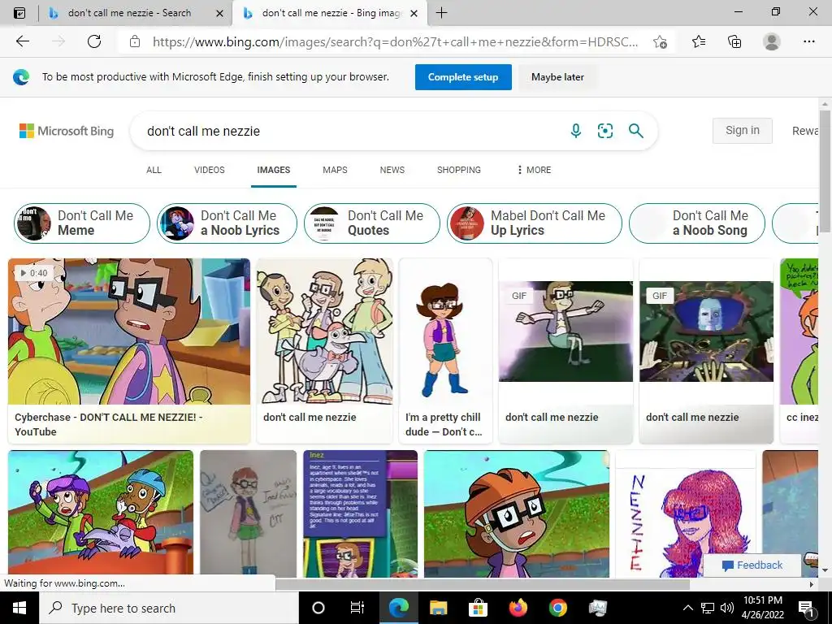Open Windows Start menu
This screenshot has height=624, width=832.
(x=19, y=608)
